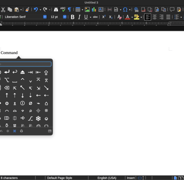184x180 pixels.
Task: Click the Insert Image icon
Action: pos(87,9)
